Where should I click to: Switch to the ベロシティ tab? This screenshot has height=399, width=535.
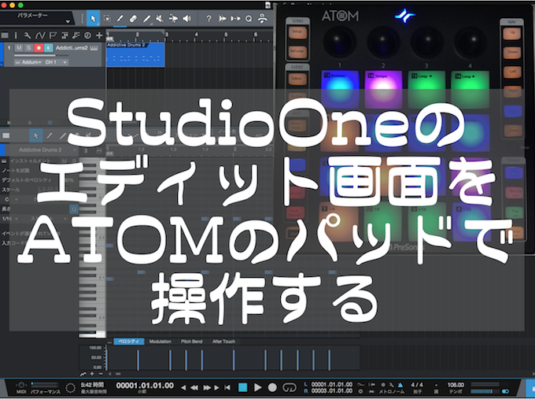point(129,342)
